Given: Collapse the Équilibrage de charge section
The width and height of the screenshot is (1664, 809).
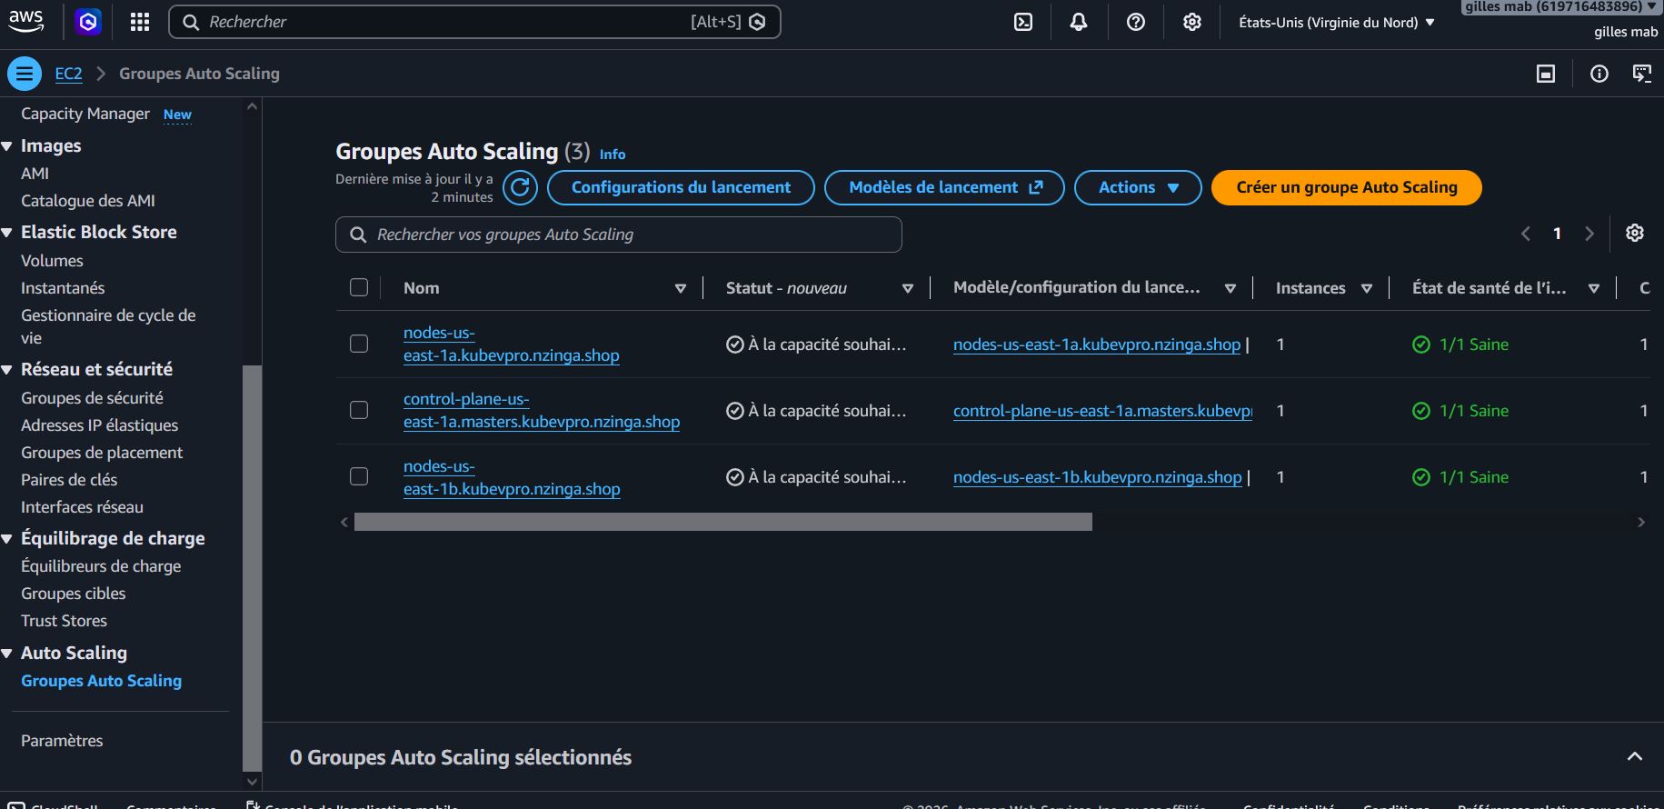Looking at the screenshot, I should (x=7, y=539).
